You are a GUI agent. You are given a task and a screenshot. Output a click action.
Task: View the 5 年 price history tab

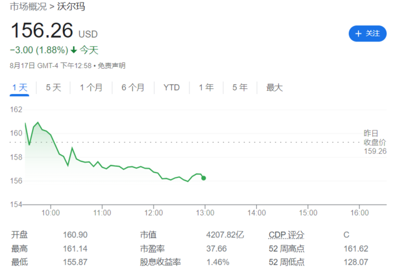(x=239, y=88)
